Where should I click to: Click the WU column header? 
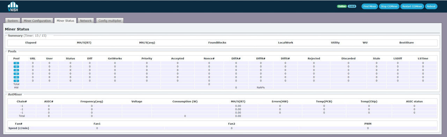365,43
